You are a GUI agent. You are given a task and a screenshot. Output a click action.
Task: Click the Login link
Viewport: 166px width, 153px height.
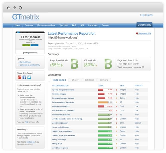click(142, 15)
